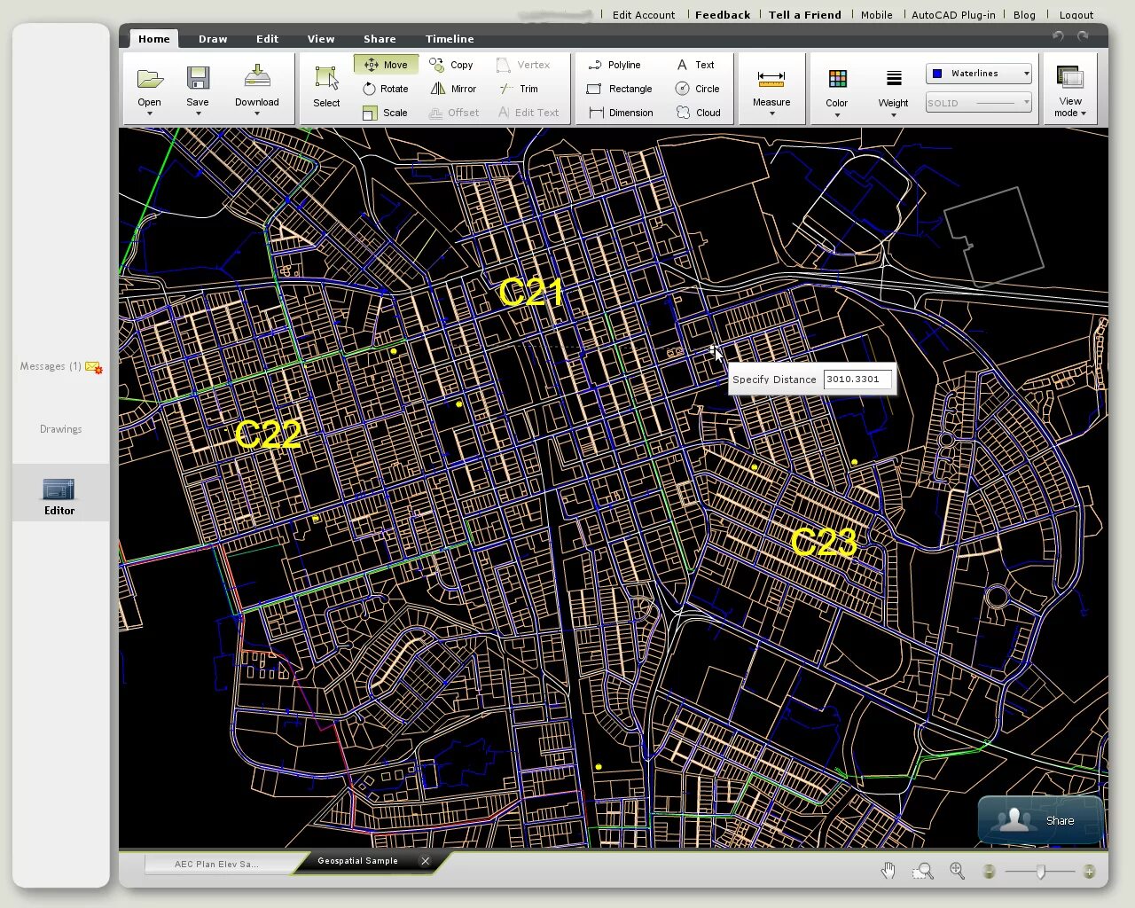Open the Color palette picker

(837, 90)
